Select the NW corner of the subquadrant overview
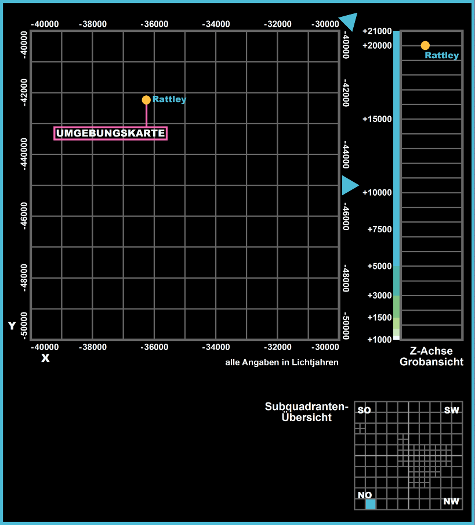Image resolution: width=475 pixels, height=525 pixels. coord(451,501)
